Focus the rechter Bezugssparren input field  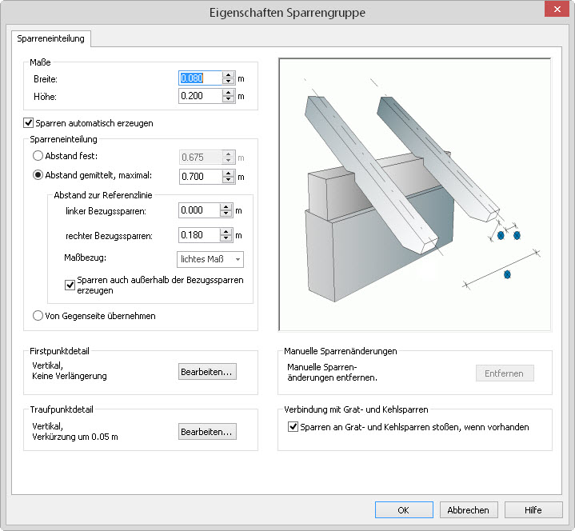pyautogui.click(x=199, y=235)
